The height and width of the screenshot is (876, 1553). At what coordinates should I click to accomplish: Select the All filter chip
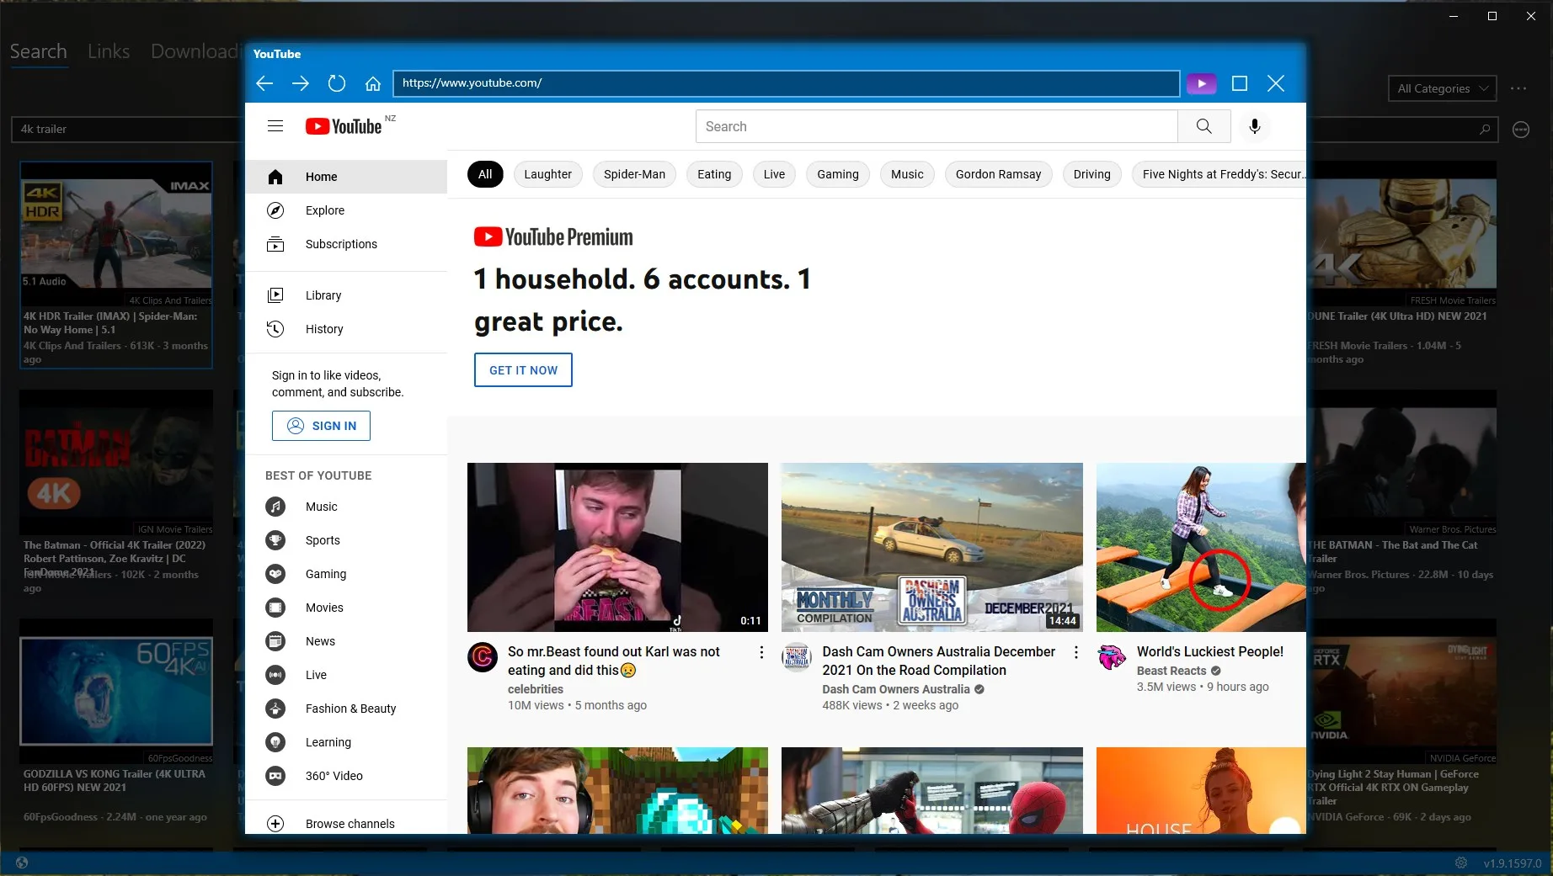coord(485,174)
